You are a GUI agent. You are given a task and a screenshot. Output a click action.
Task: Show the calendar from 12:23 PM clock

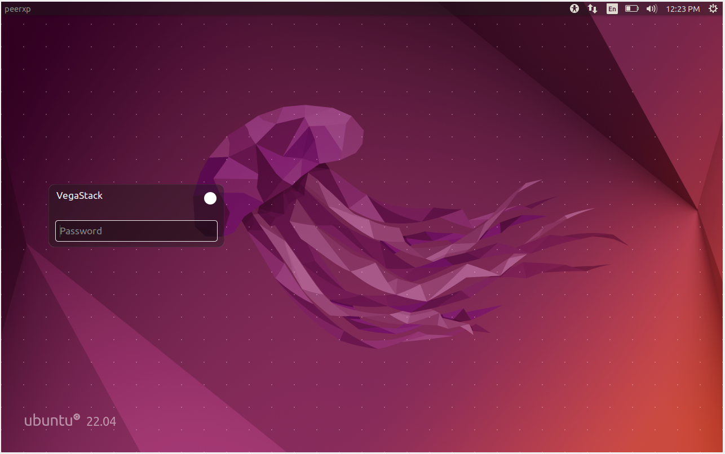683,8
